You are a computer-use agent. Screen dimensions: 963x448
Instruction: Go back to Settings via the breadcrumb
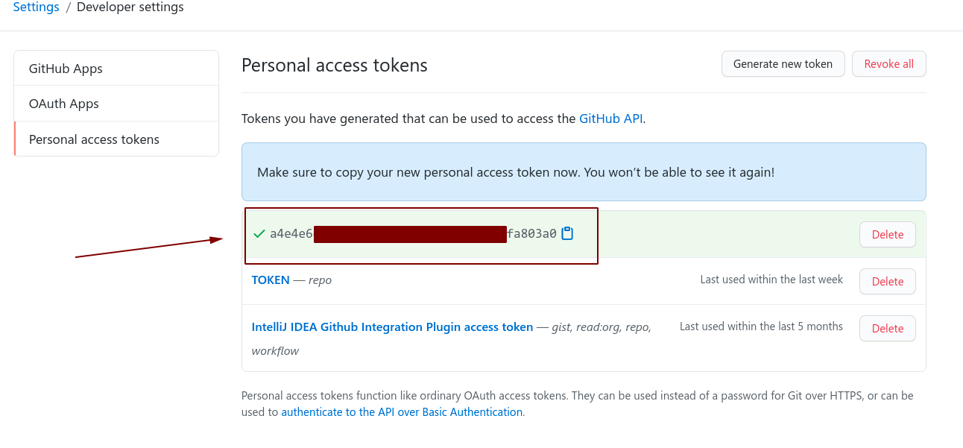[36, 7]
